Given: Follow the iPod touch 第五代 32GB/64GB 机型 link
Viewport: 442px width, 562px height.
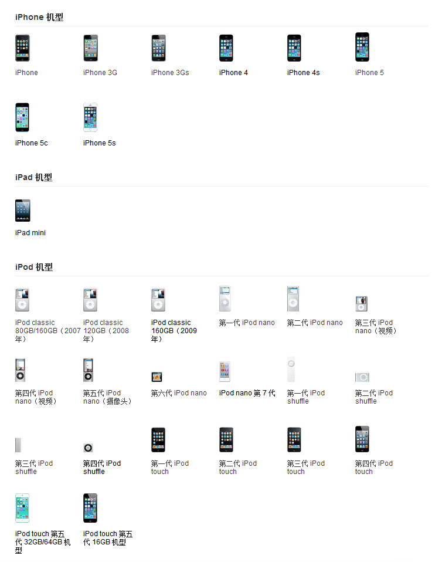Looking at the screenshot, I should 43,542.
